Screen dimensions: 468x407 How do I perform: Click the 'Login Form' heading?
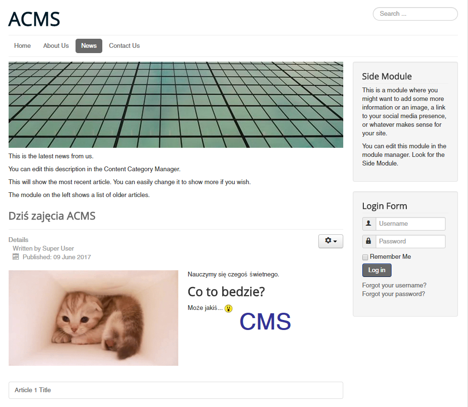click(x=384, y=206)
